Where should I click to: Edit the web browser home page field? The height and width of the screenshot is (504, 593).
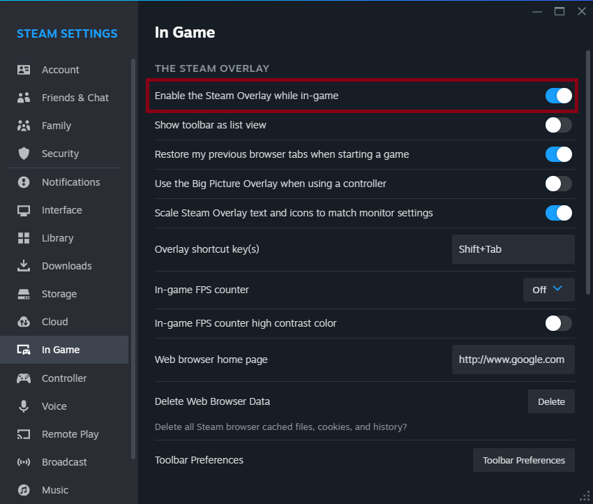513,360
